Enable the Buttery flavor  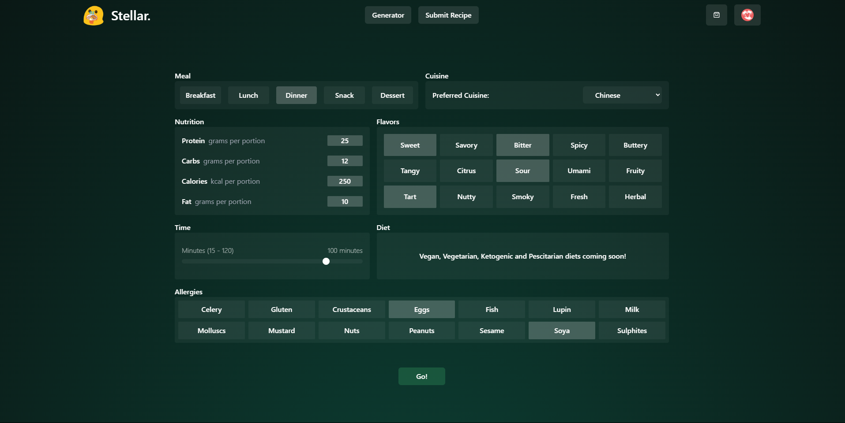pos(635,145)
